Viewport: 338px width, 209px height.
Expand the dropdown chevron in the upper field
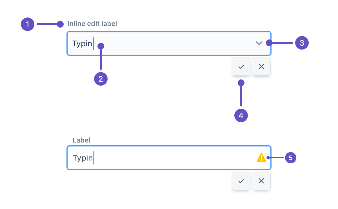259,43
